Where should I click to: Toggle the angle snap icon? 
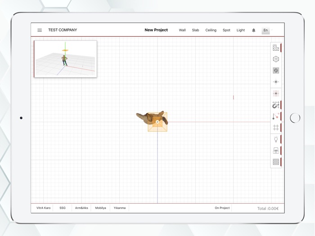tap(276, 116)
